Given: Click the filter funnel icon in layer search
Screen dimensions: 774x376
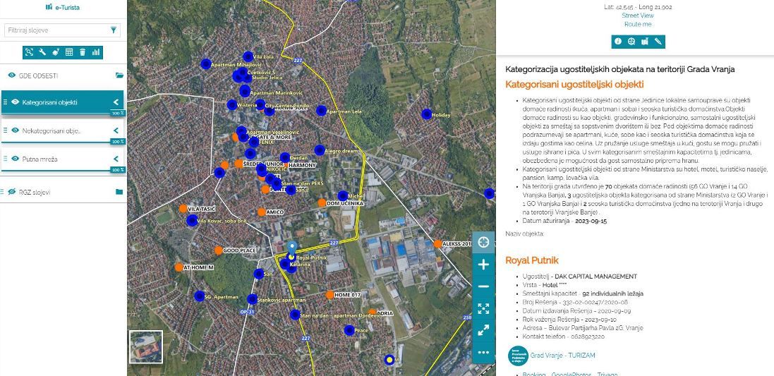Looking at the screenshot, I should pyautogui.click(x=114, y=30).
